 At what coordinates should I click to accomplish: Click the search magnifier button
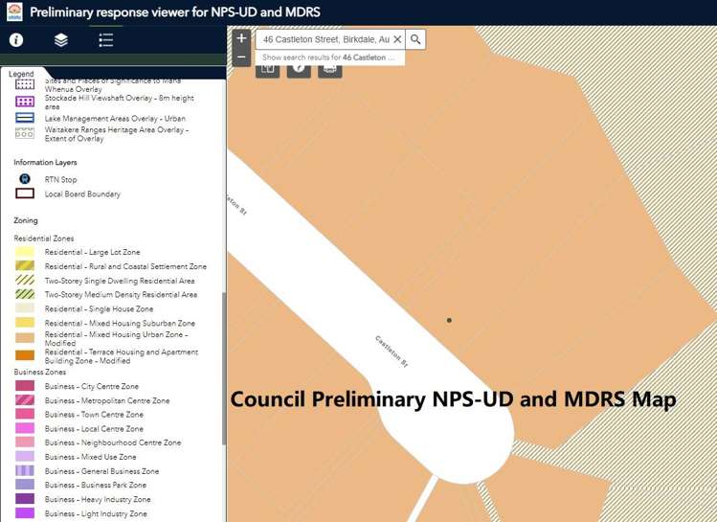tap(415, 39)
